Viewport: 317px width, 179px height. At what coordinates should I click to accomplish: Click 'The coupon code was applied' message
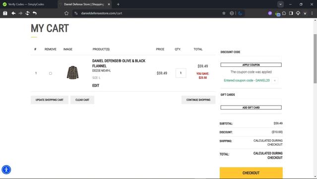coord(251,72)
